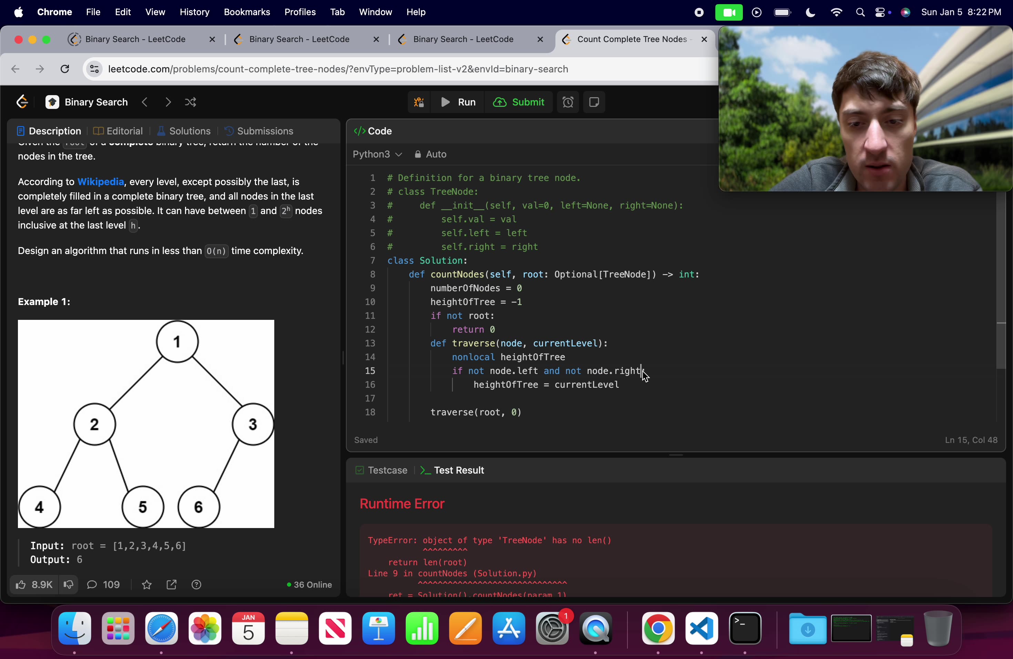Star the problem with the favorite icon

click(x=146, y=585)
